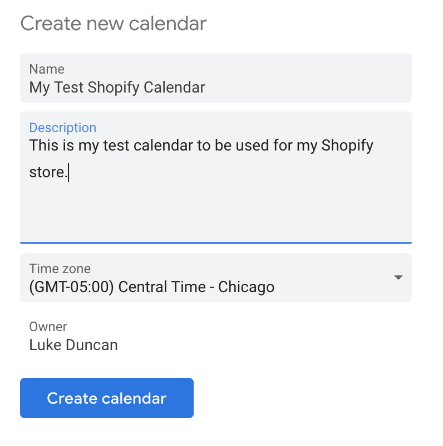Click the word 'Shopify' in the description
Image resolution: width=443 pixels, height=446 pixels.
[x=346, y=146]
